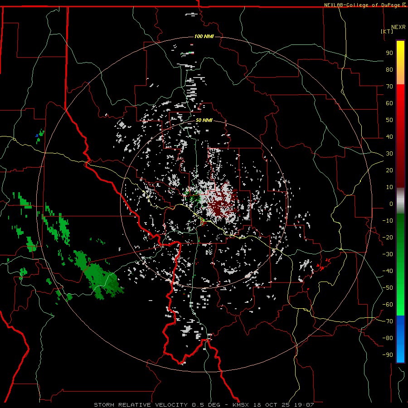Click the -20 scale value

tap(388, 237)
